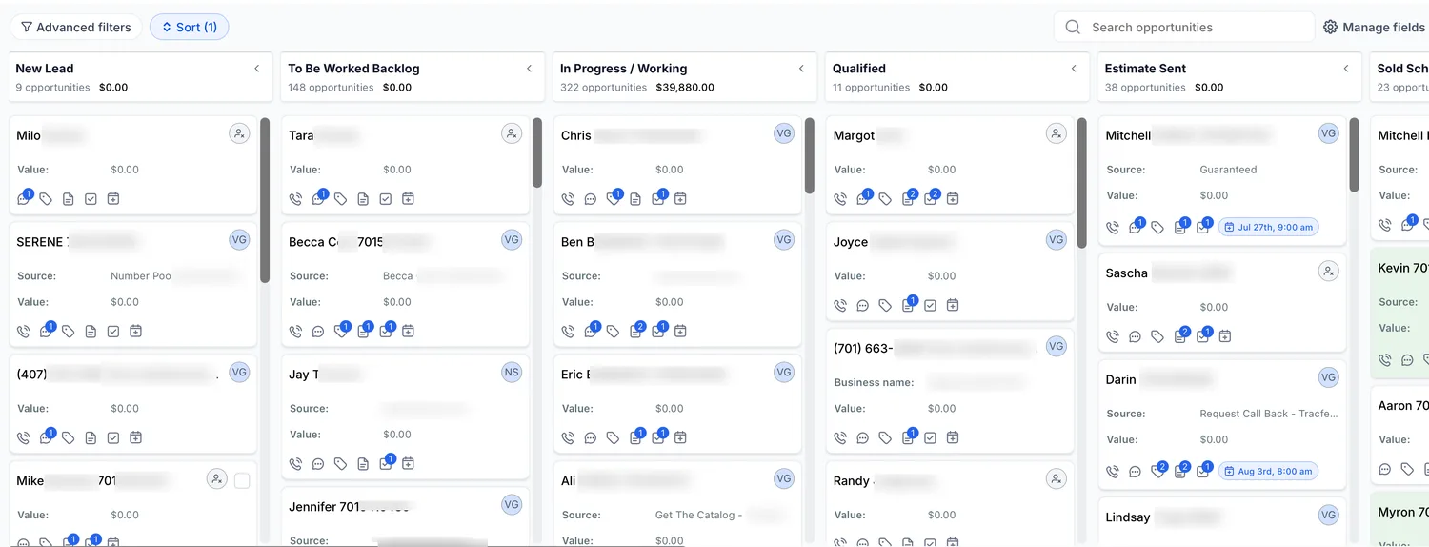The height and width of the screenshot is (547, 1429).
Task: Collapse the To Be Worked Backlog column
Action: [x=530, y=69]
